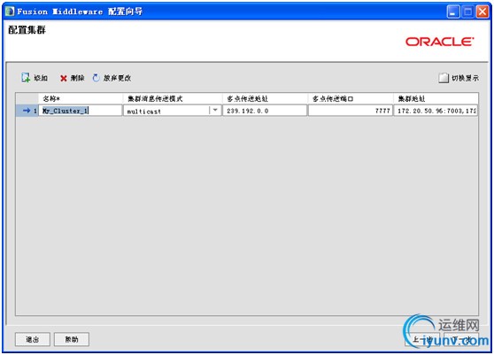Click the 放弃更改 (Discard changes) icon
The height and width of the screenshot is (355, 494).
point(96,78)
